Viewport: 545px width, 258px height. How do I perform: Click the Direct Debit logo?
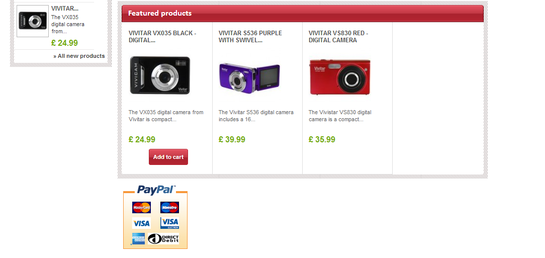163,238
